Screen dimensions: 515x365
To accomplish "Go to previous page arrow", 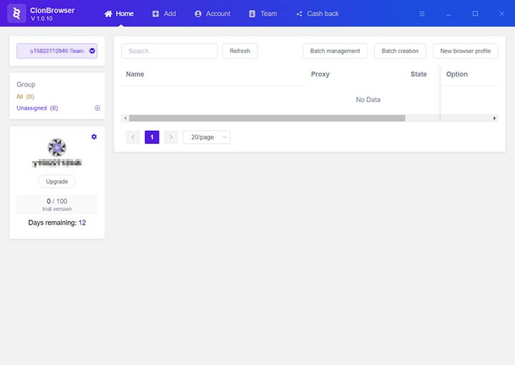I will (x=133, y=137).
